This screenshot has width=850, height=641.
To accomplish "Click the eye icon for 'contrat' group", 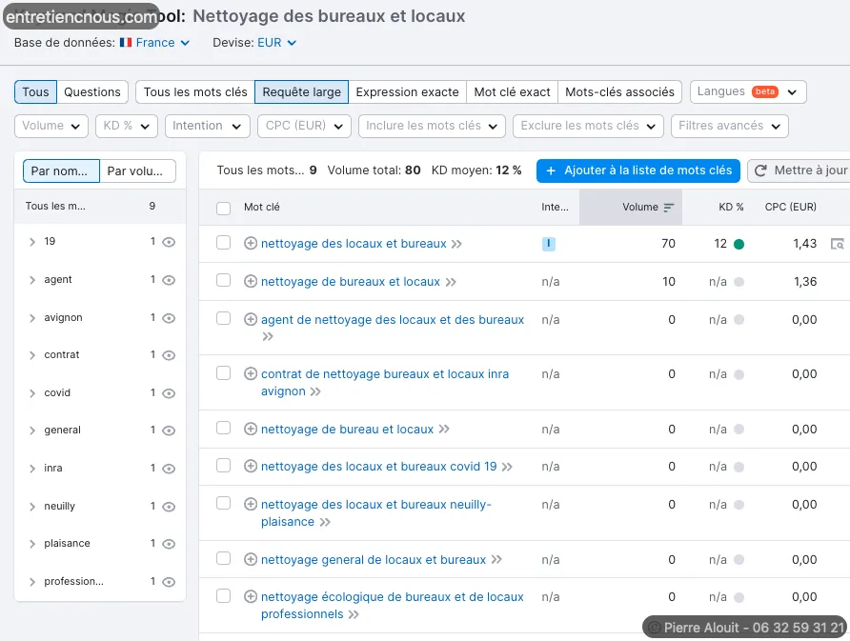I will coord(169,355).
